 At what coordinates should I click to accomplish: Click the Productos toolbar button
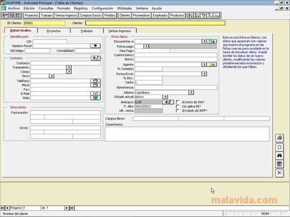pyautogui.click(x=177, y=15)
